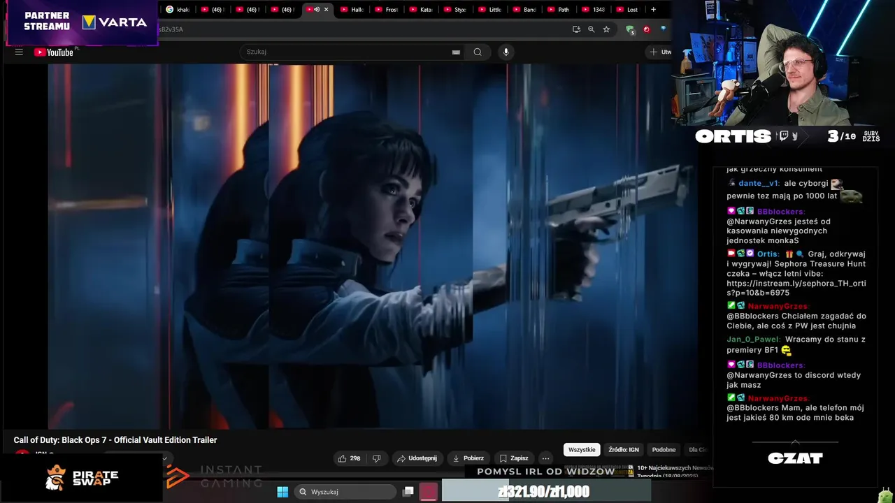Click the install app icon in address bar
Viewport: 895px width, 503px height.
[576, 29]
